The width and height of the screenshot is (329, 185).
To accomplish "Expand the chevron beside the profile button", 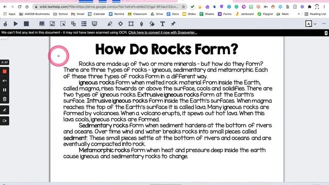I will (315, 24).
